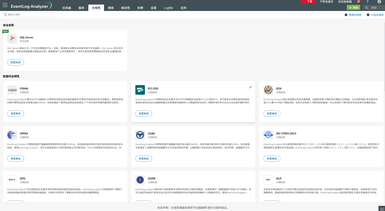Click 查看报表 button under FISMA

(x=16, y=114)
